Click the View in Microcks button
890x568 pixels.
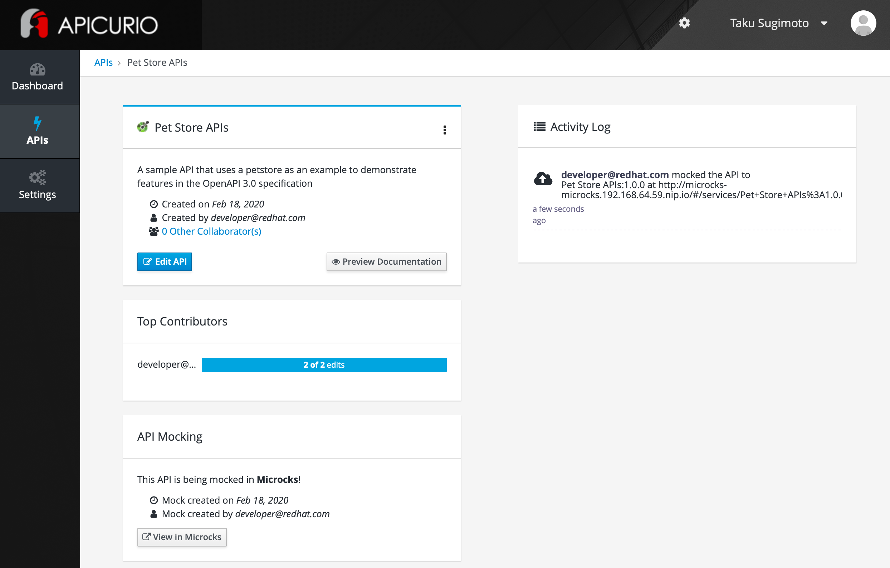[x=182, y=537]
